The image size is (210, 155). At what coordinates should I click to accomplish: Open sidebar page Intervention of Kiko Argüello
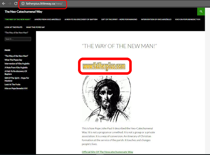(17, 64)
